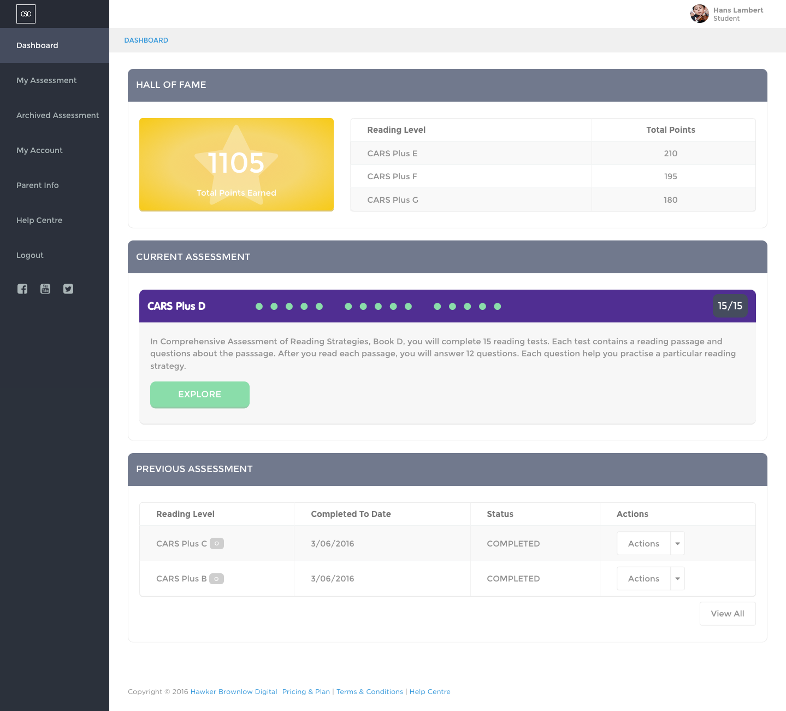Click the CARS Plus B reading level text

click(x=181, y=579)
